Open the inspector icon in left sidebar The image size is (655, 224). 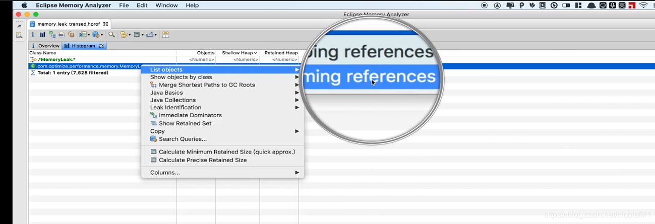pos(19,35)
